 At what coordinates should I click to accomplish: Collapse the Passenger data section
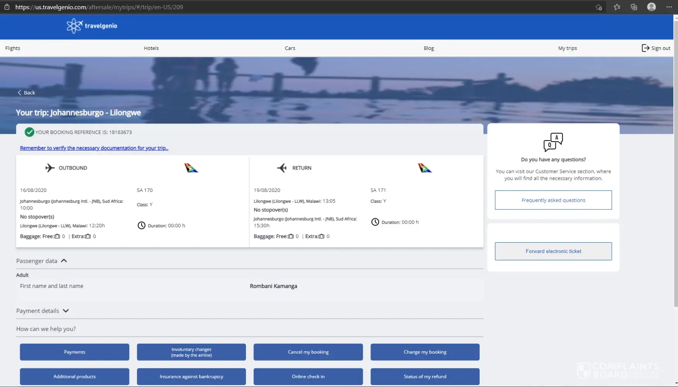(64, 261)
